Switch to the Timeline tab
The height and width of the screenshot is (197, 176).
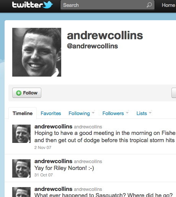coord(23,113)
